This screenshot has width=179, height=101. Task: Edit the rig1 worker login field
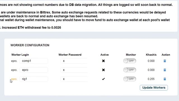pyautogui.click(x=34, y=79)
